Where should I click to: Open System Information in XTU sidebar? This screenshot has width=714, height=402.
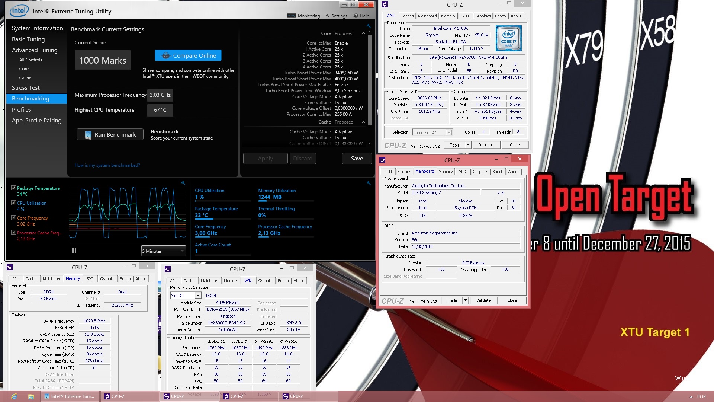(x=37, y=28)
